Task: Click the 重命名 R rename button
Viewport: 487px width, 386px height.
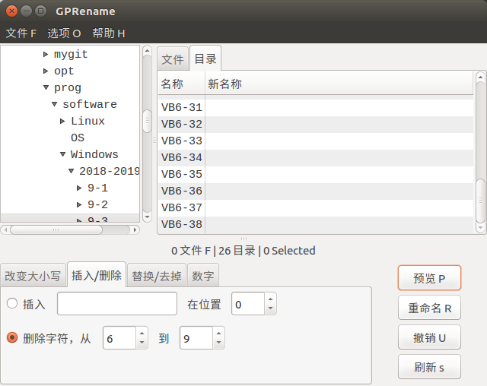Action: click(x=429, y=308)
